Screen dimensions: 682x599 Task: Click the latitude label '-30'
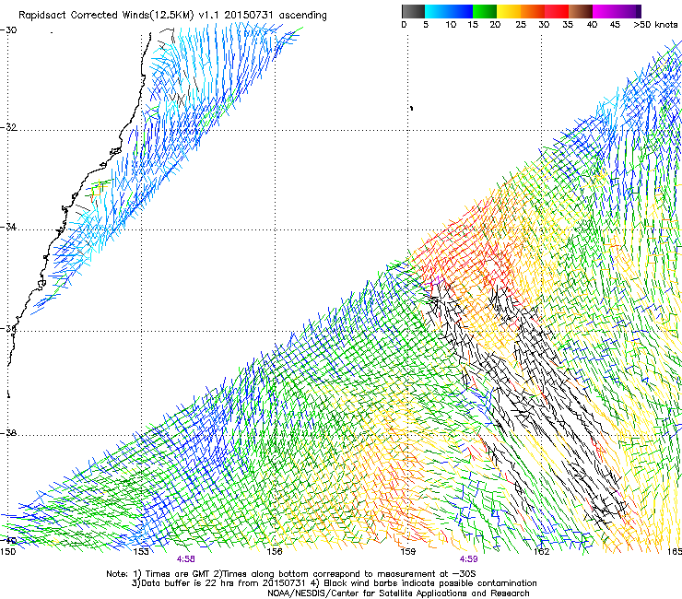pos(8,30)
